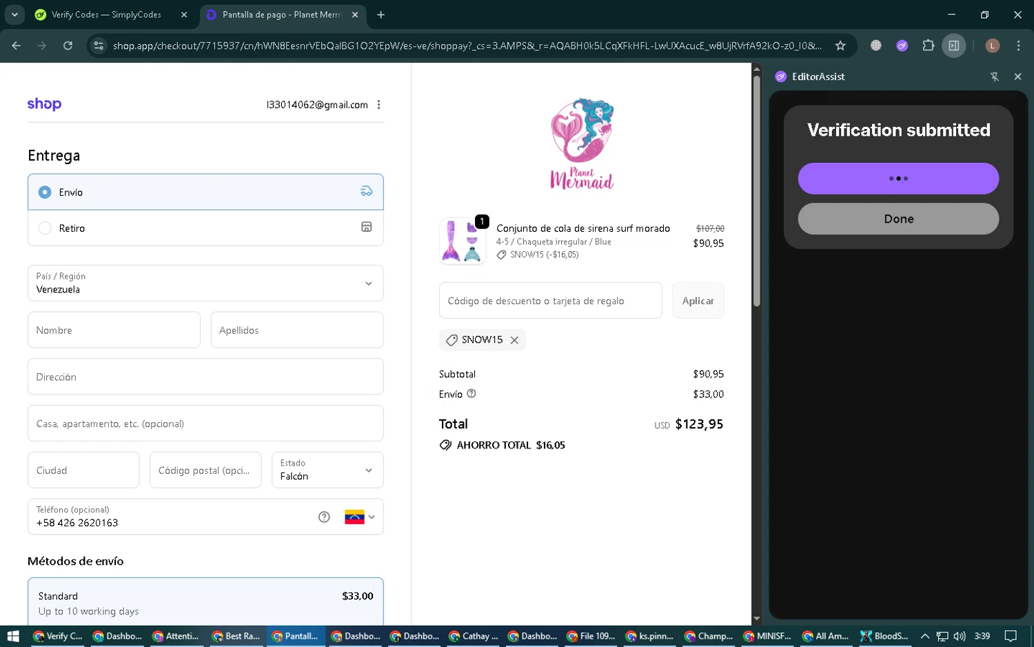
Task: Click the Ciudad input field
Action: click(x=83, y=470)
